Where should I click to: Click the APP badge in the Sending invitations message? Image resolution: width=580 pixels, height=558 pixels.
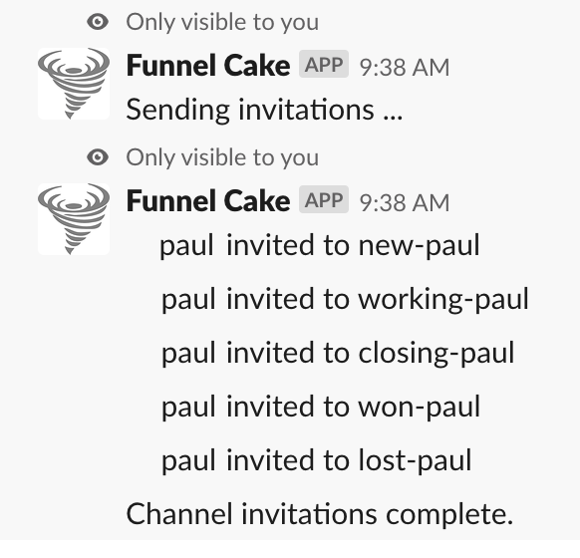tap(324, 65)
